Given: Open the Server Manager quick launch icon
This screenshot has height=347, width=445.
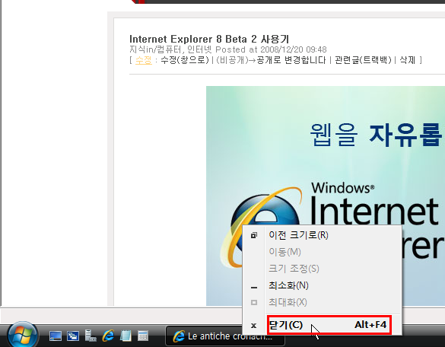Looking at the screenshot, I should [x=91, y=336].
